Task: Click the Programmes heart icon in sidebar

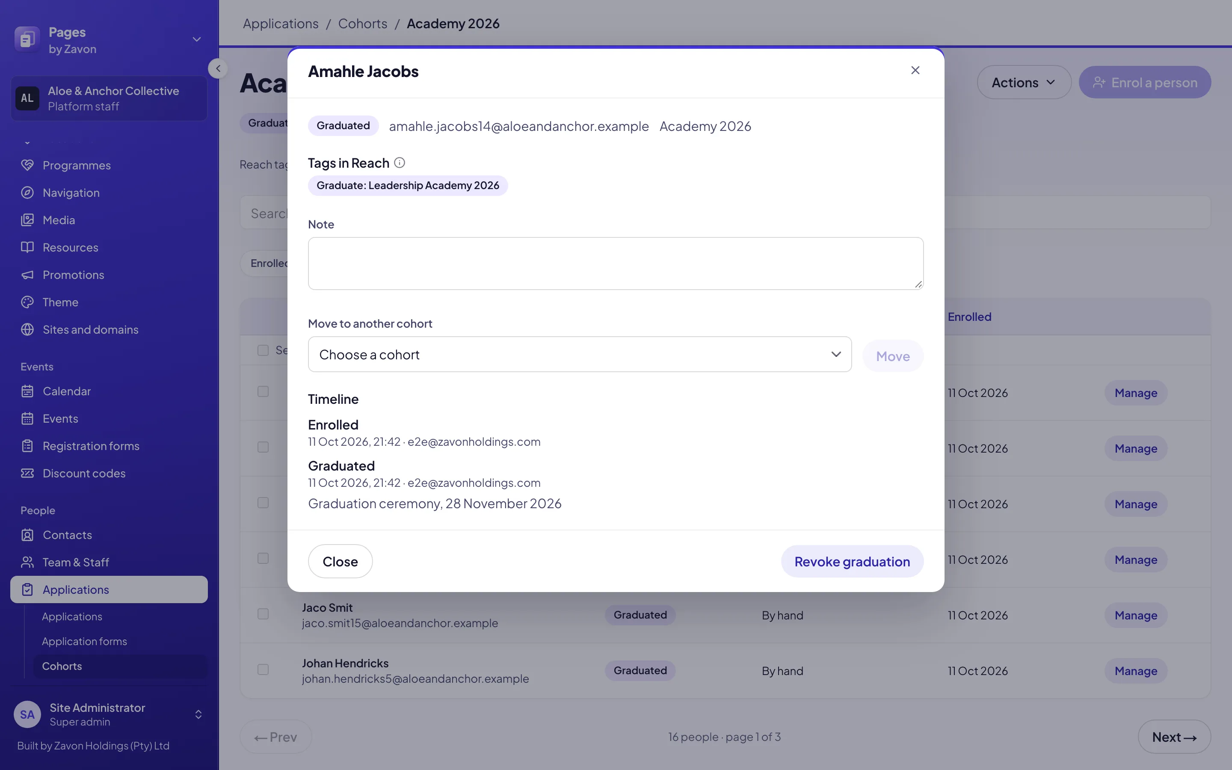Action: (27, 165)
